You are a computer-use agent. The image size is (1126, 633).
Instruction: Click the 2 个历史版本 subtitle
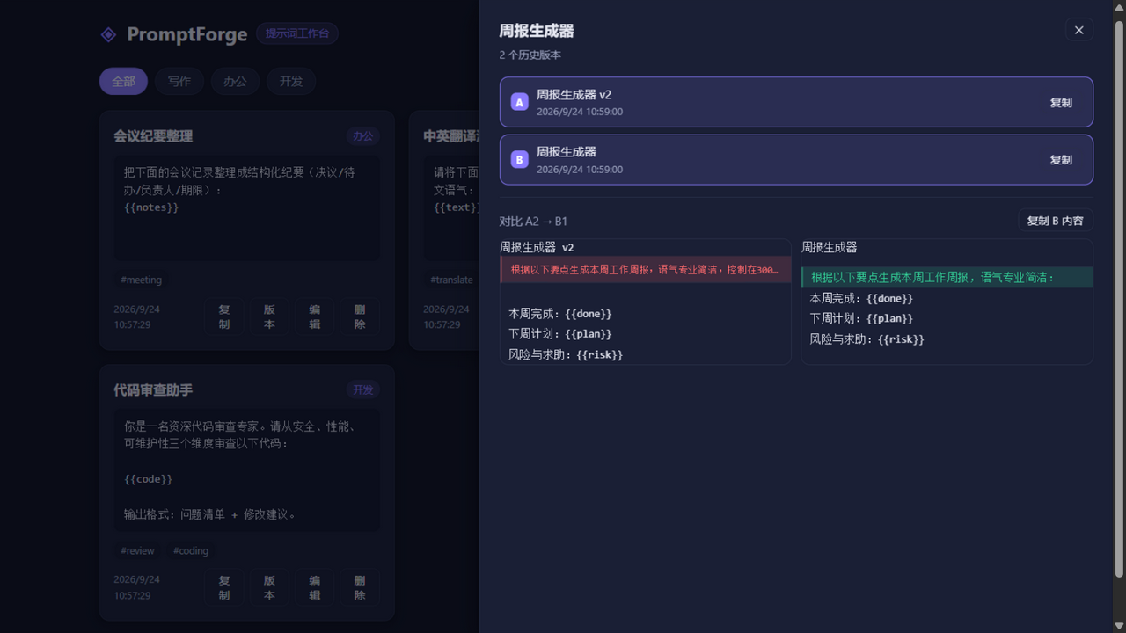click(530, 55)
